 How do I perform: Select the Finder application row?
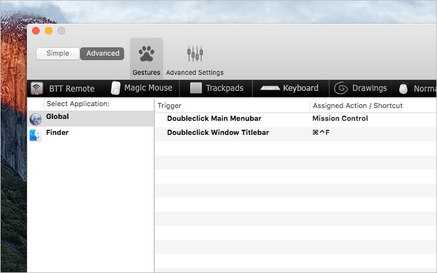pos(91,134)
